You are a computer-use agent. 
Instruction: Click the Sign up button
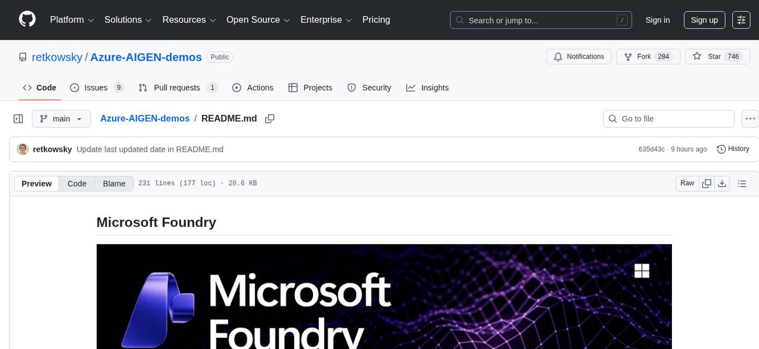(704, 20)
